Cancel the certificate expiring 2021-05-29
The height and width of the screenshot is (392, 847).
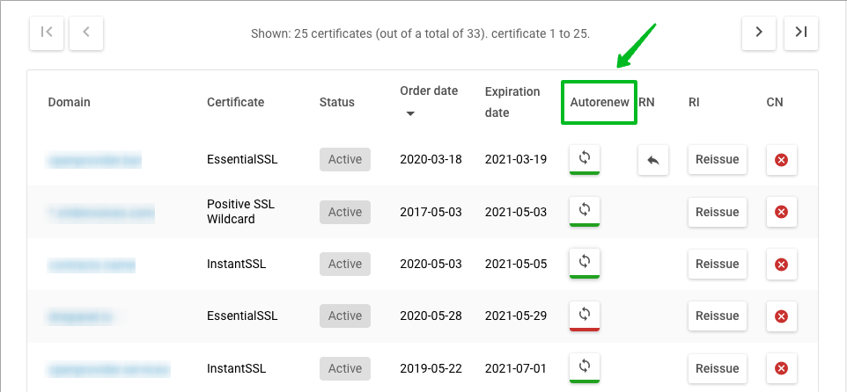point(781,316)
